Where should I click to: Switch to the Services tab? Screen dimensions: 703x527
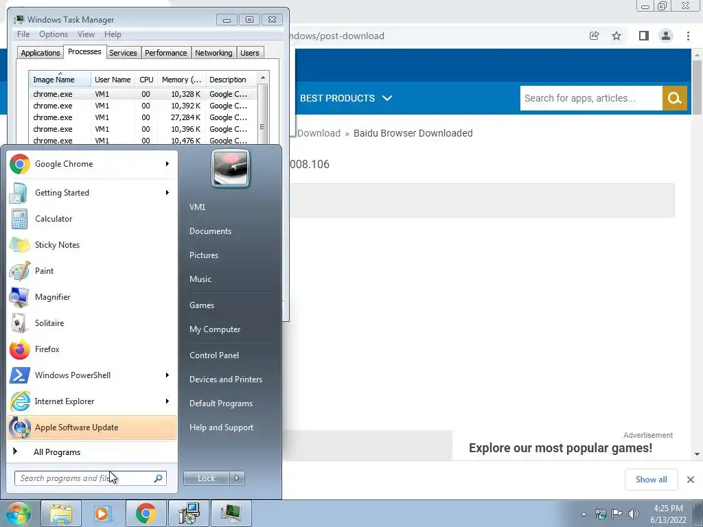(123, 53)
